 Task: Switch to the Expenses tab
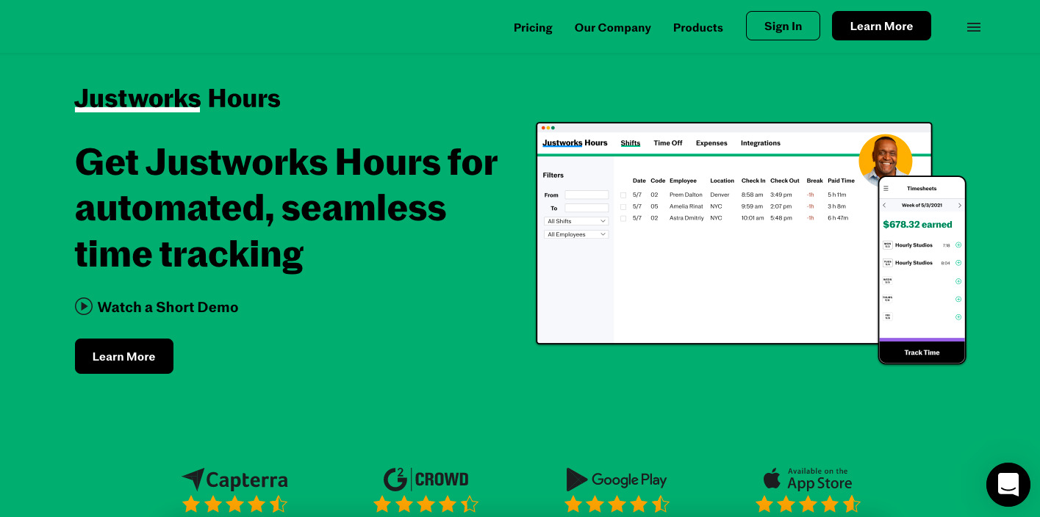pos(711,143)
